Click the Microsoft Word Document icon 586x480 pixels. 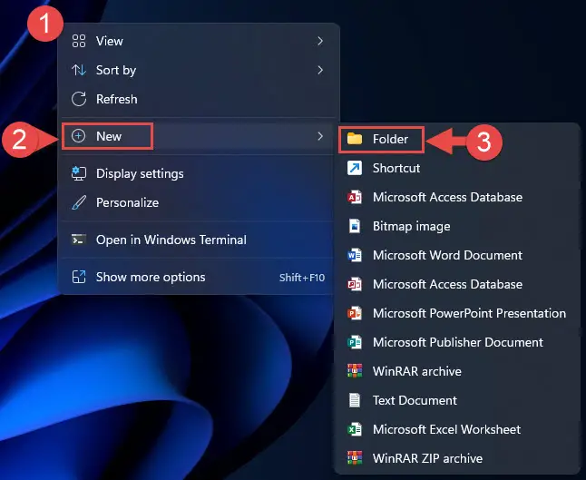point(355,255)
